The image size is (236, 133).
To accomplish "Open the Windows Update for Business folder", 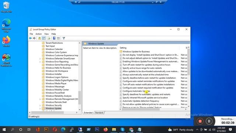I will coord(136,52).
